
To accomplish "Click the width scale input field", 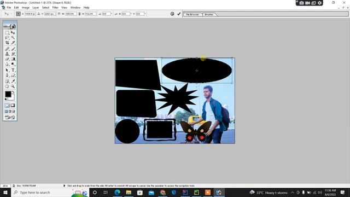I will tap(71, 14).
